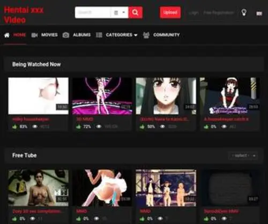Screen dimensions: 268x224
Task: Open the search type dropdown
Action: [x=120, y=12]
